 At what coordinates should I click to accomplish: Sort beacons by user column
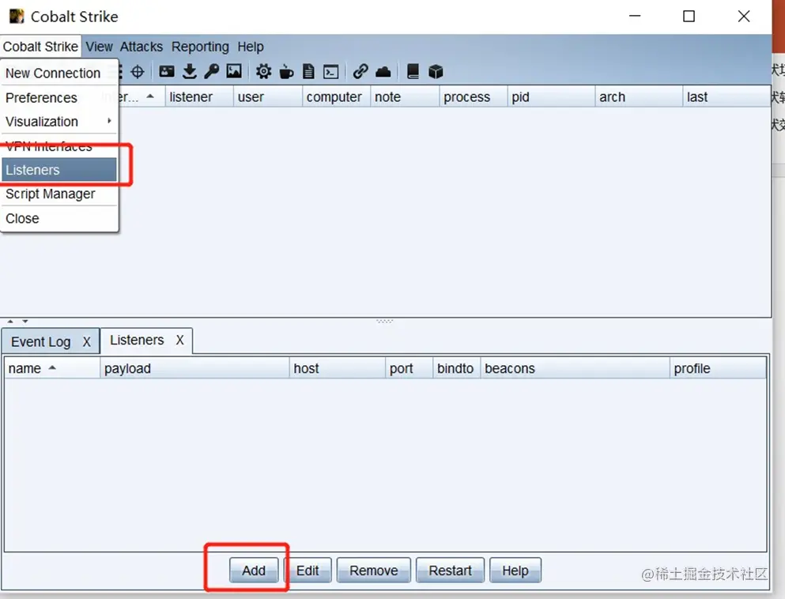point(268,96)
